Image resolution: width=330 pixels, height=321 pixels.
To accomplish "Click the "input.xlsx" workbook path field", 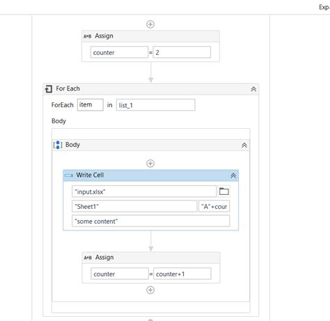I will pyautogui.click(x=144, y=191).
